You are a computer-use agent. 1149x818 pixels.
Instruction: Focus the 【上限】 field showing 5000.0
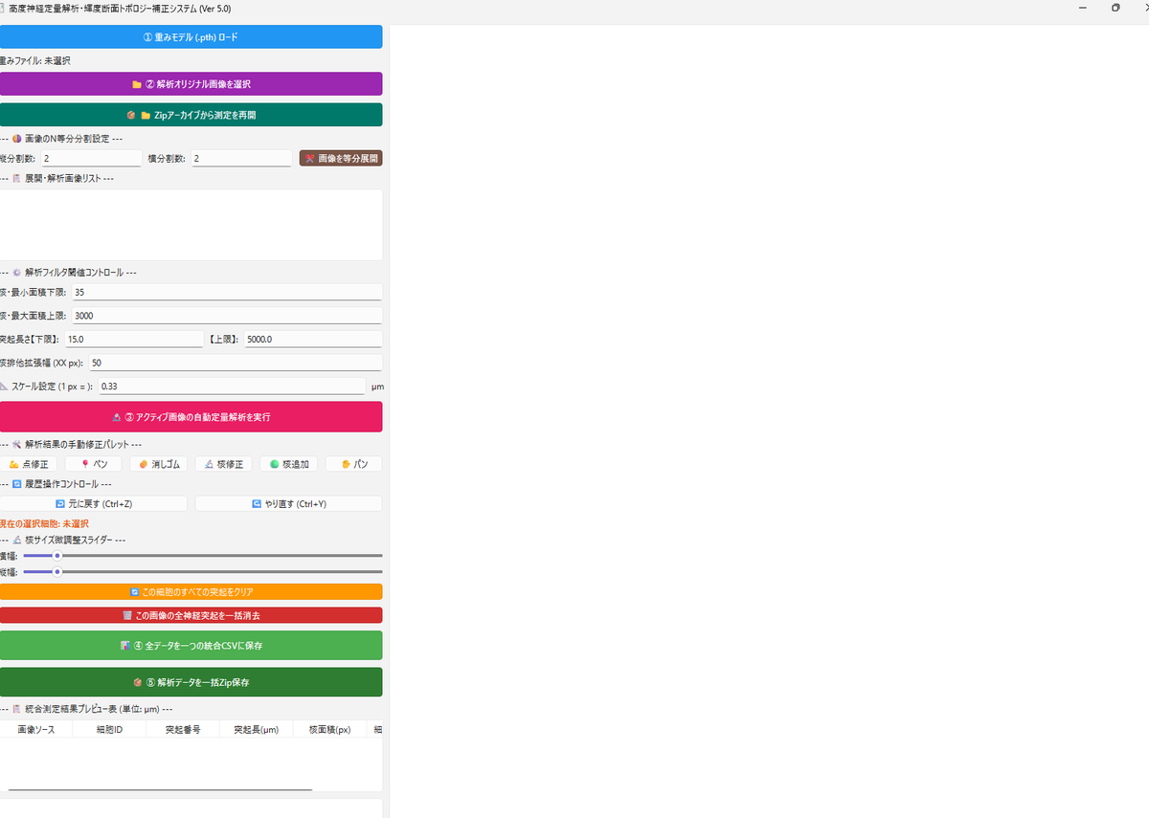pos(312,339)
